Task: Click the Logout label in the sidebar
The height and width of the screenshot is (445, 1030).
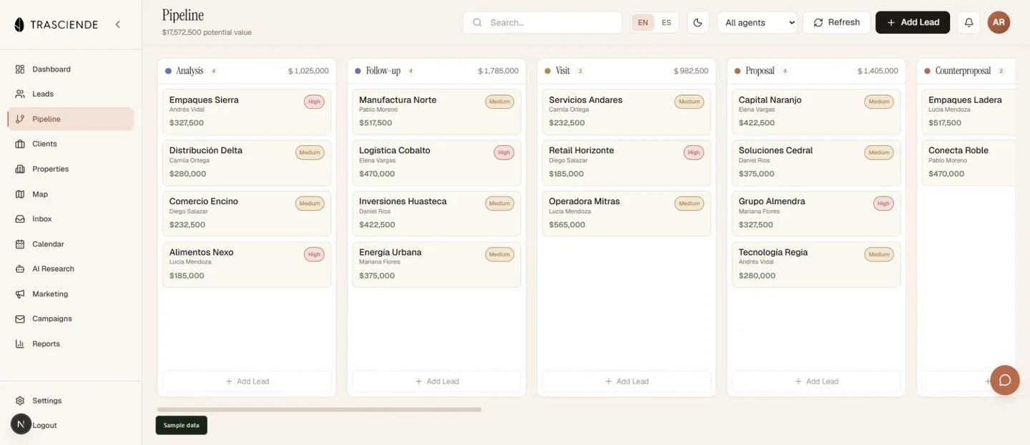Action: tap(44, 425)
